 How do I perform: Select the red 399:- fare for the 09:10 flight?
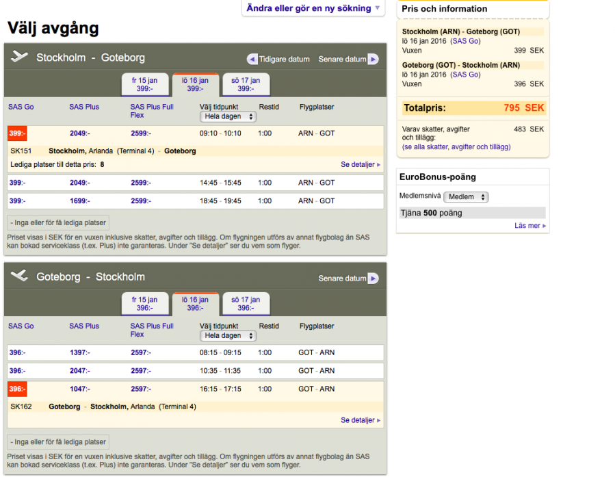coord(17,133)
